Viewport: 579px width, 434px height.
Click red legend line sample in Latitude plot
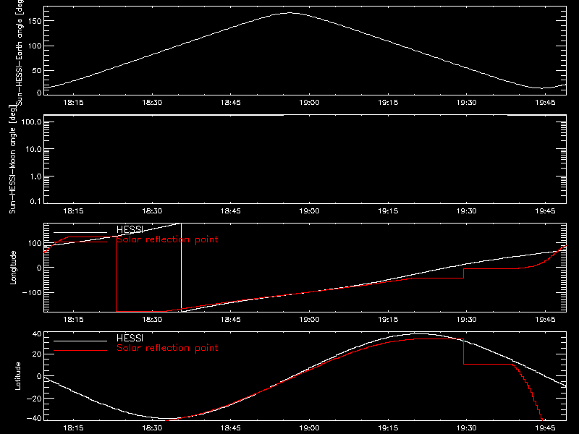[80, 350]
